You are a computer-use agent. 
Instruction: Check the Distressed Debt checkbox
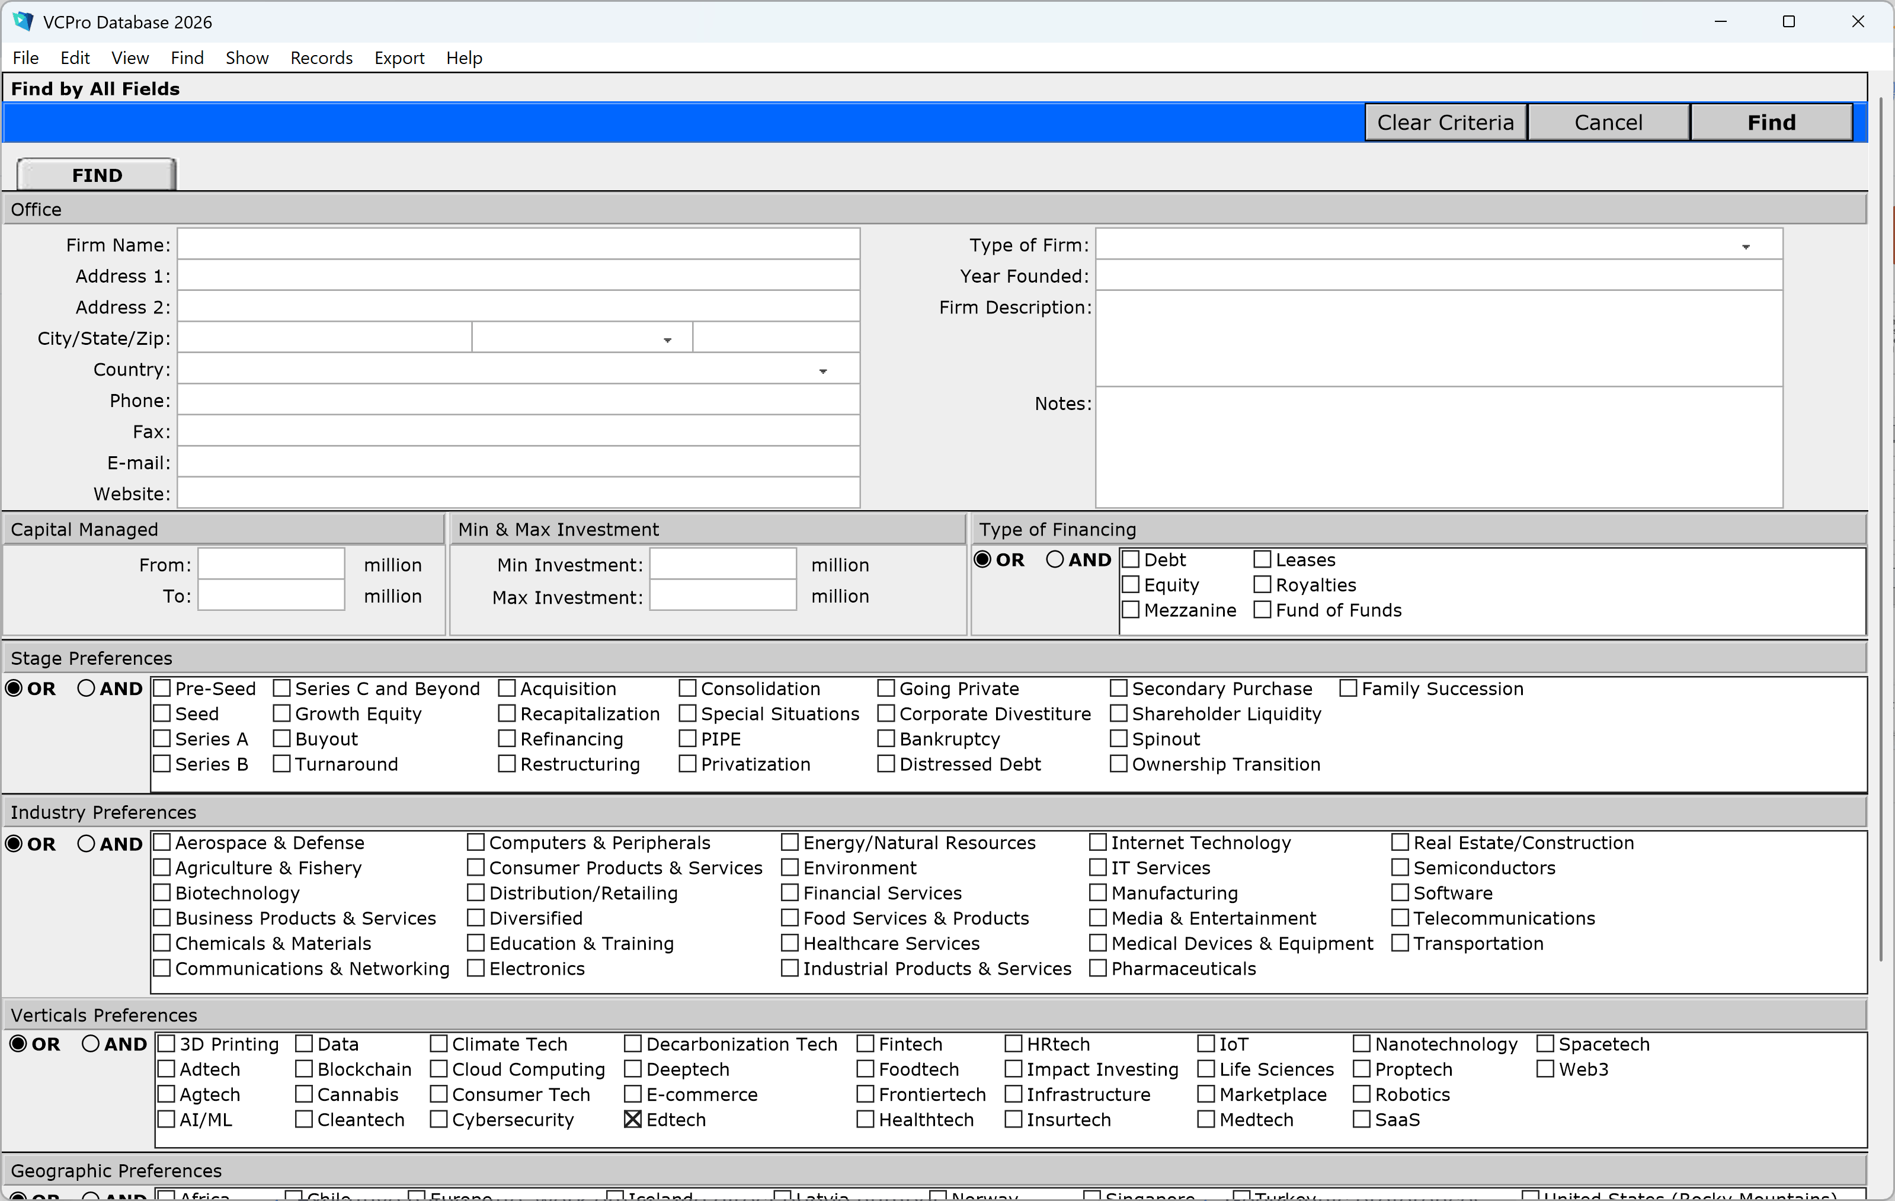(x=886, y=763)
